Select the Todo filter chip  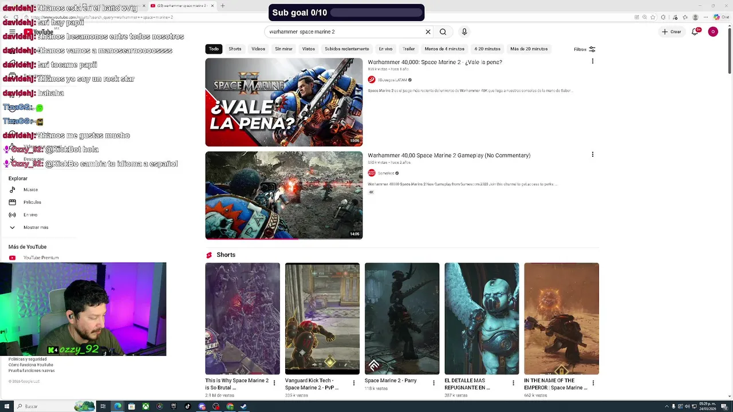214,49
